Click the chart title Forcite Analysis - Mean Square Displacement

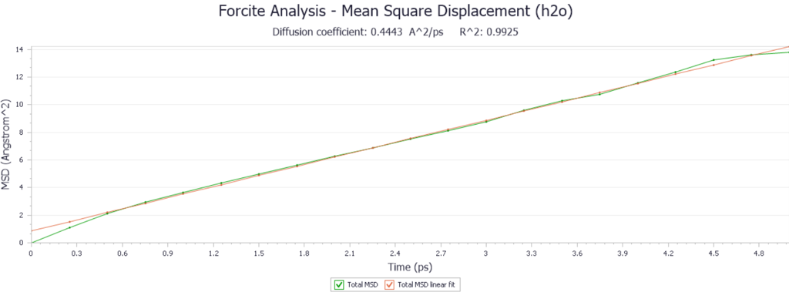point(395,11)
